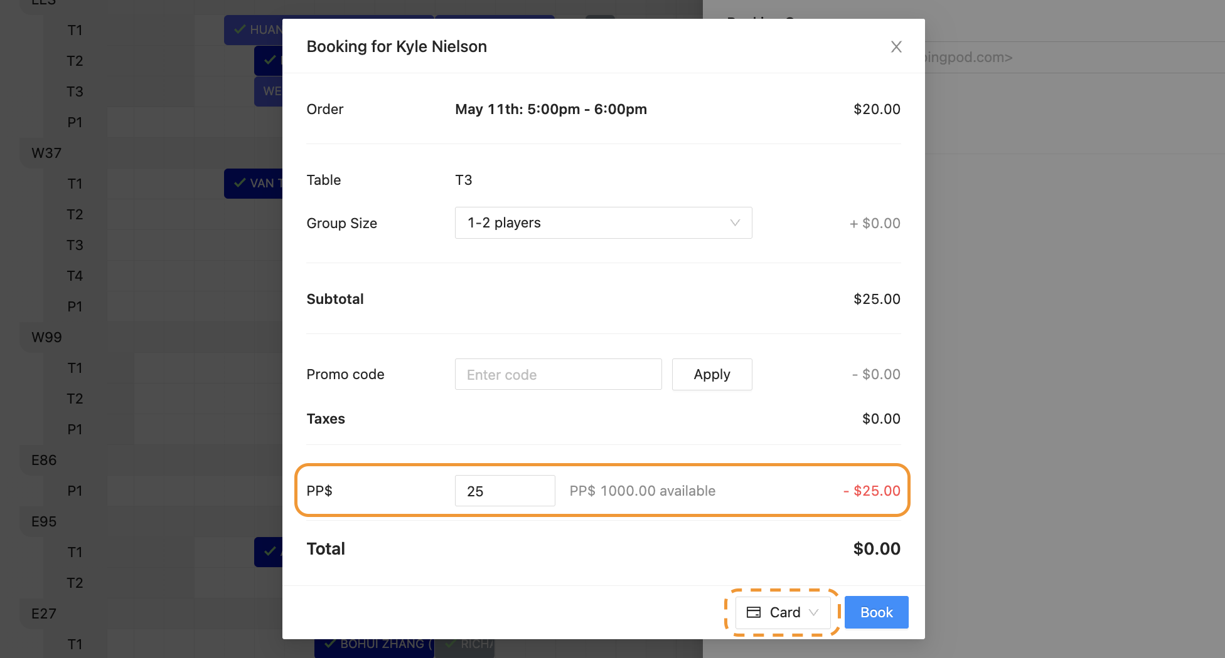Click the WE booking block
Image resolution: width=1225 pixels, height=658 pixels.
269,91
